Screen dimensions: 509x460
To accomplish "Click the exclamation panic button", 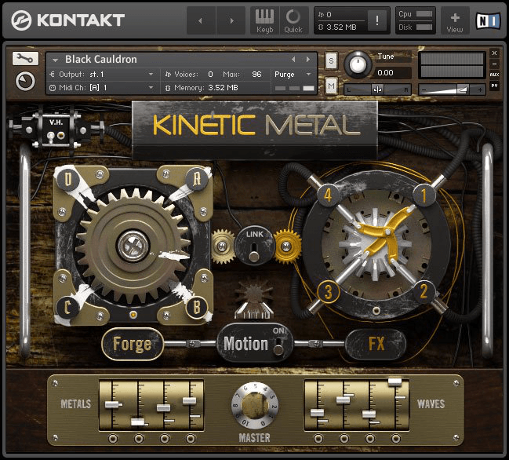I will coord(378,20).
